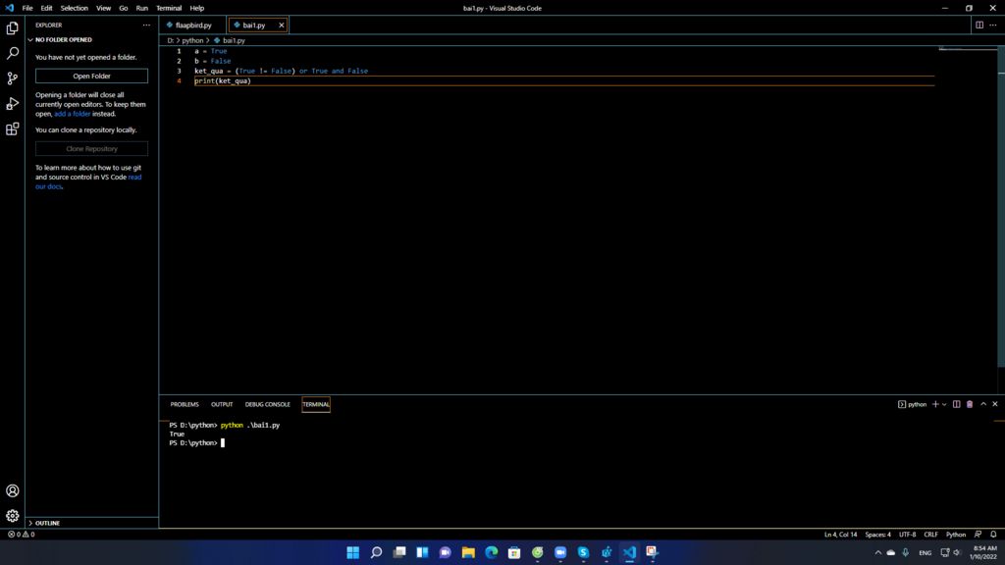Open Windows taskbar search
The image size is (1005, 565).
[376, 552]
